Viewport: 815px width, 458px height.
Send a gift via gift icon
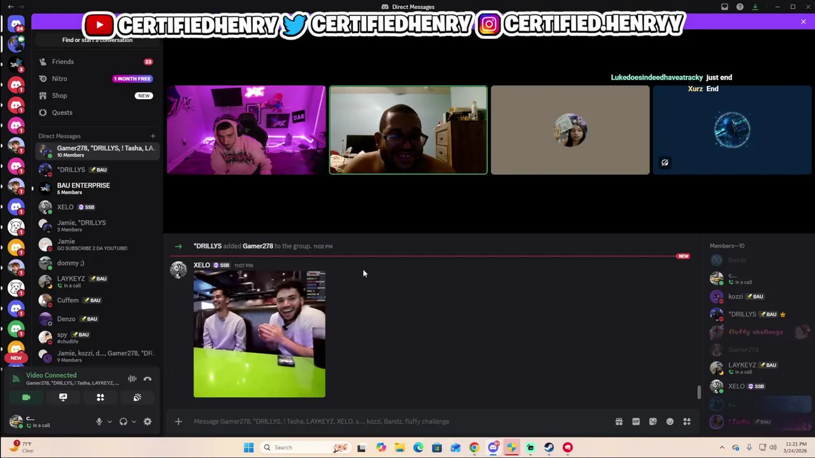619,421
